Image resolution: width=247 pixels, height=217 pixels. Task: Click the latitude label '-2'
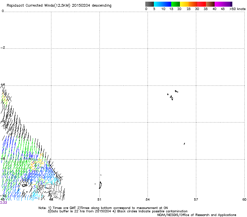[3, 48]
